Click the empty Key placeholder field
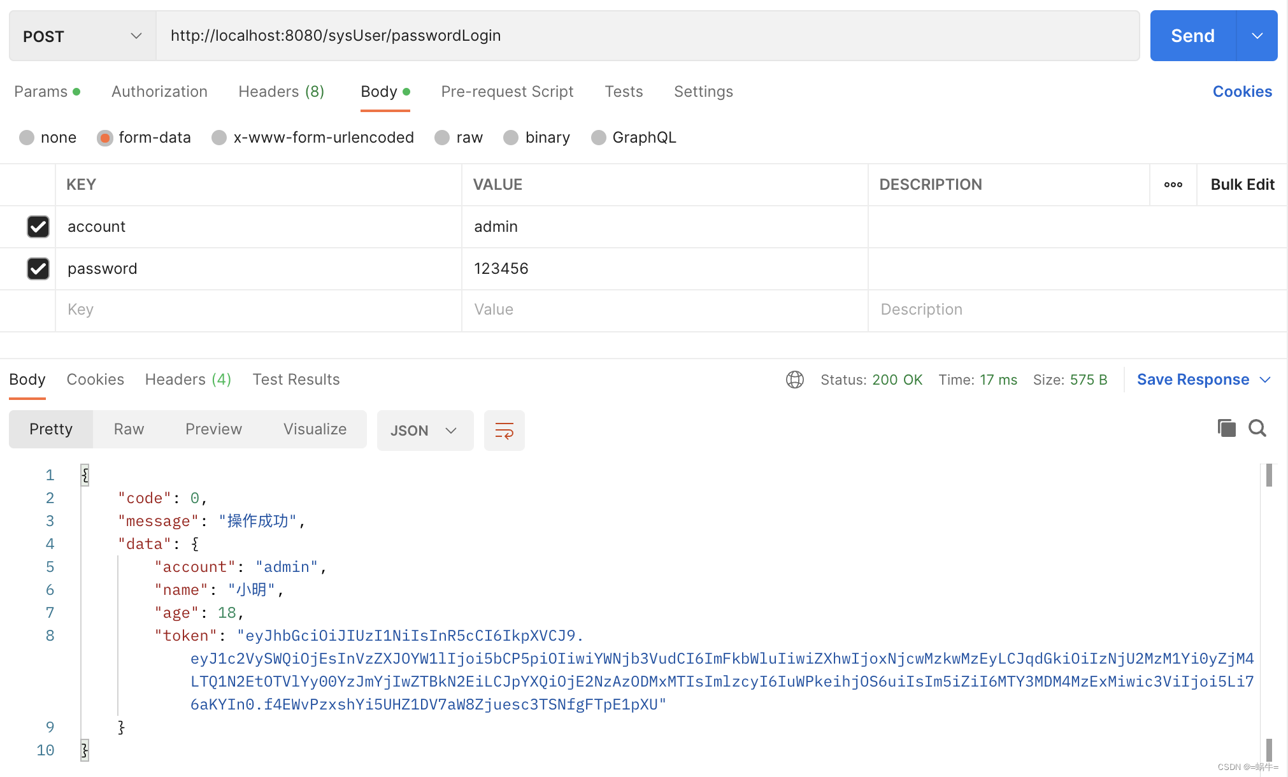1288x777 pixels. pyautogui.click(x=258, y=310)
